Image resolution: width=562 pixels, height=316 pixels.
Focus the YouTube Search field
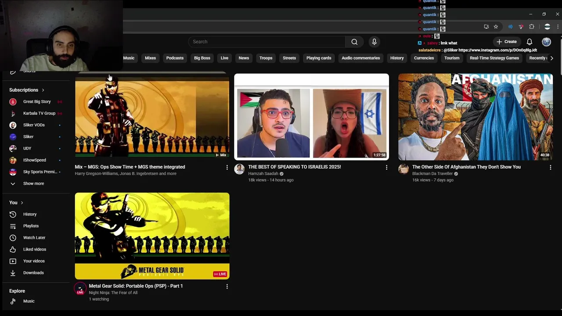click(267, 42)
